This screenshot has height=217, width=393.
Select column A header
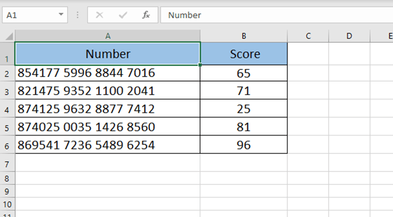pos(108,36)
